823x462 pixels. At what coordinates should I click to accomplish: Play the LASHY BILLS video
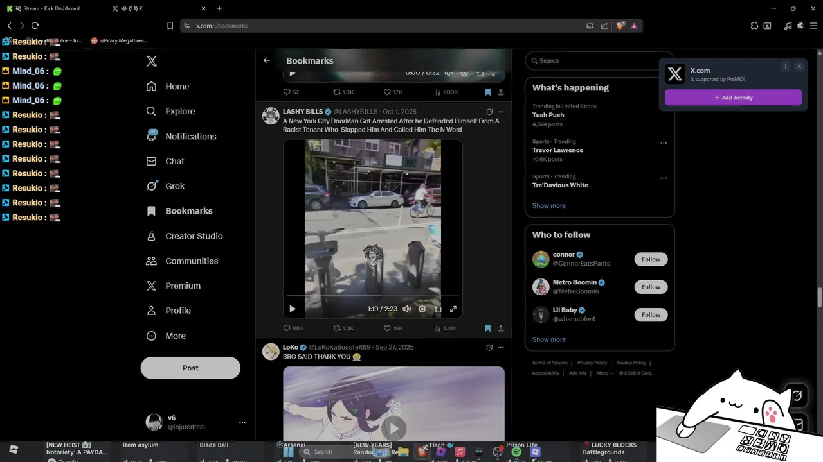[x=293, y=309]
